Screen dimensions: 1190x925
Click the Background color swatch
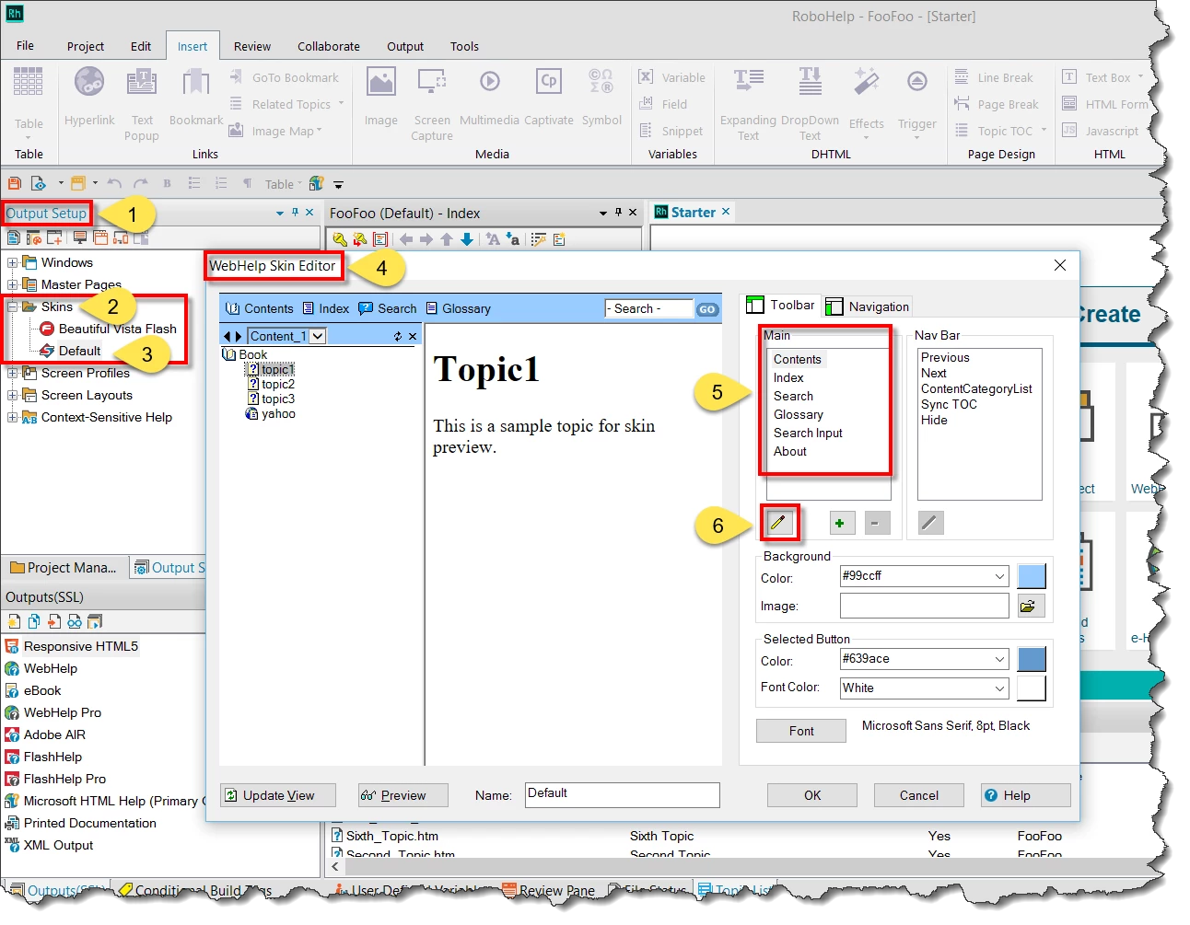click(x=1032, y=576)
